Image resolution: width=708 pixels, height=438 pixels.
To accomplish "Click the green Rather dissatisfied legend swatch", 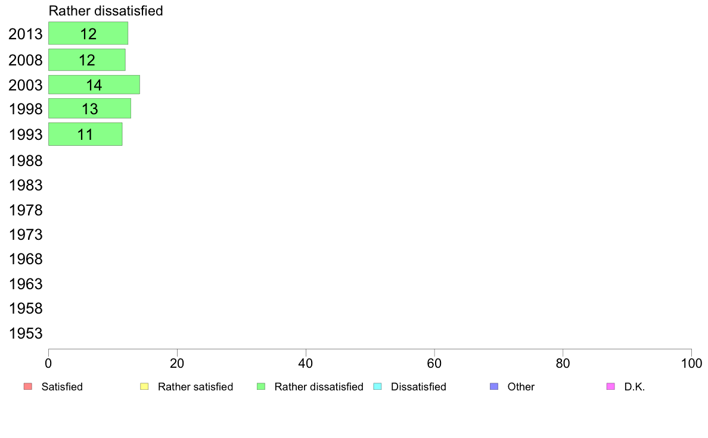I will pos(261,387).
